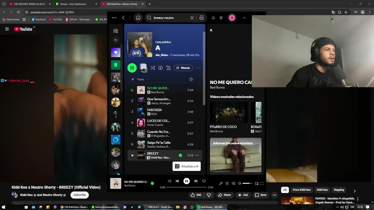The image size is (374, 210).
Task: Like the BREEZY YouTube video
Action: (x=196, y=195)
